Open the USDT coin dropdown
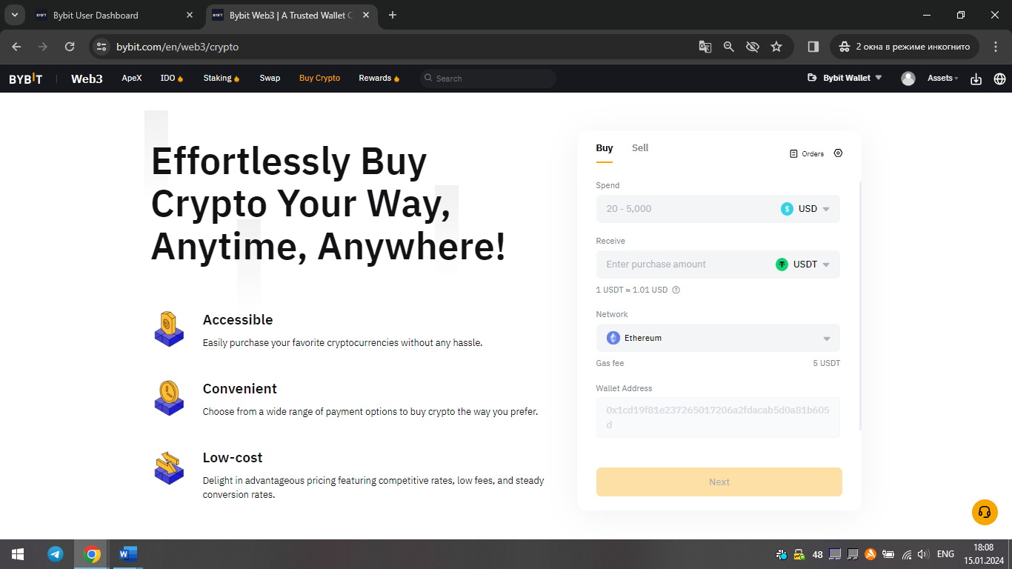The width and height of the screenshot is (1012, 569). coord(803,264)
